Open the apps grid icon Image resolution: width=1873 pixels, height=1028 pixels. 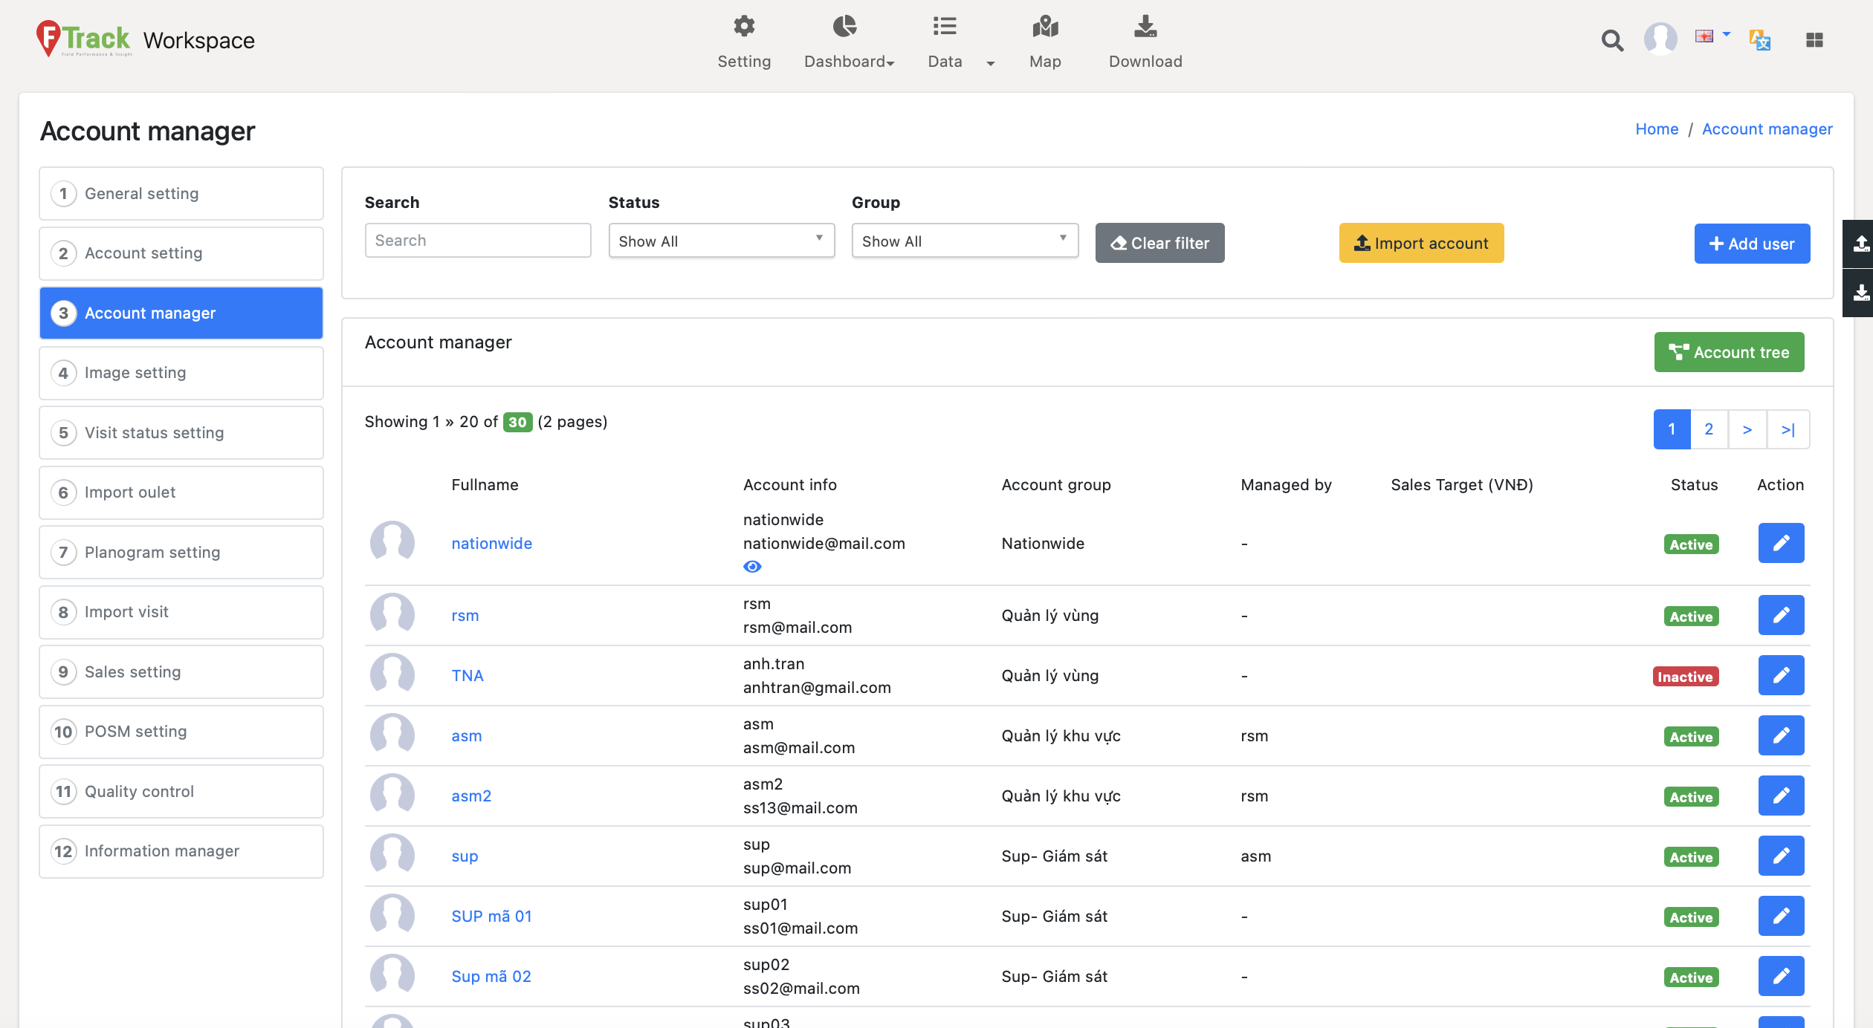point(1814,40)
